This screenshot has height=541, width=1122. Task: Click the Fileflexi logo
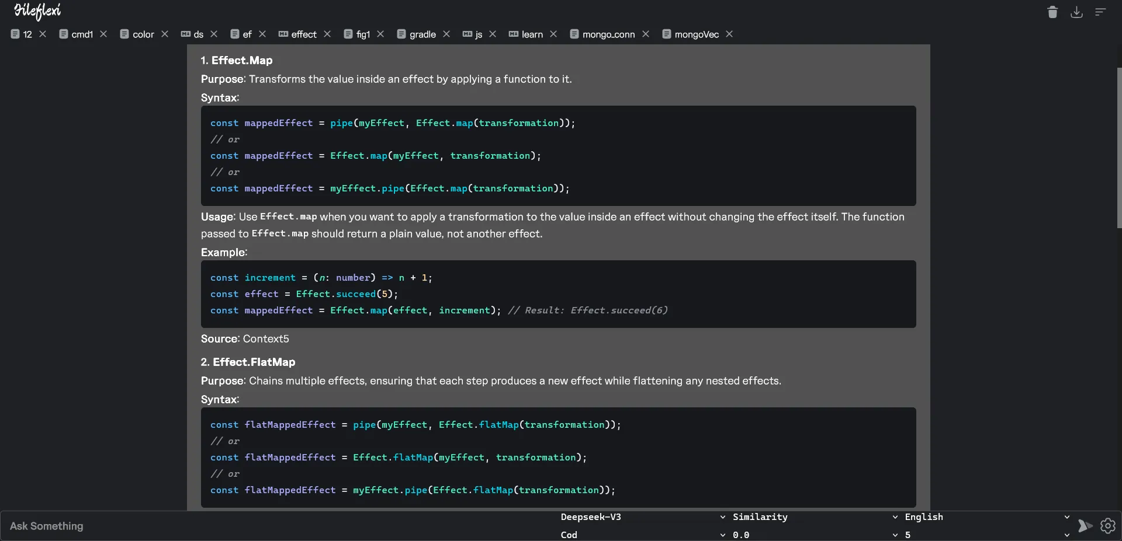point(37,11)
